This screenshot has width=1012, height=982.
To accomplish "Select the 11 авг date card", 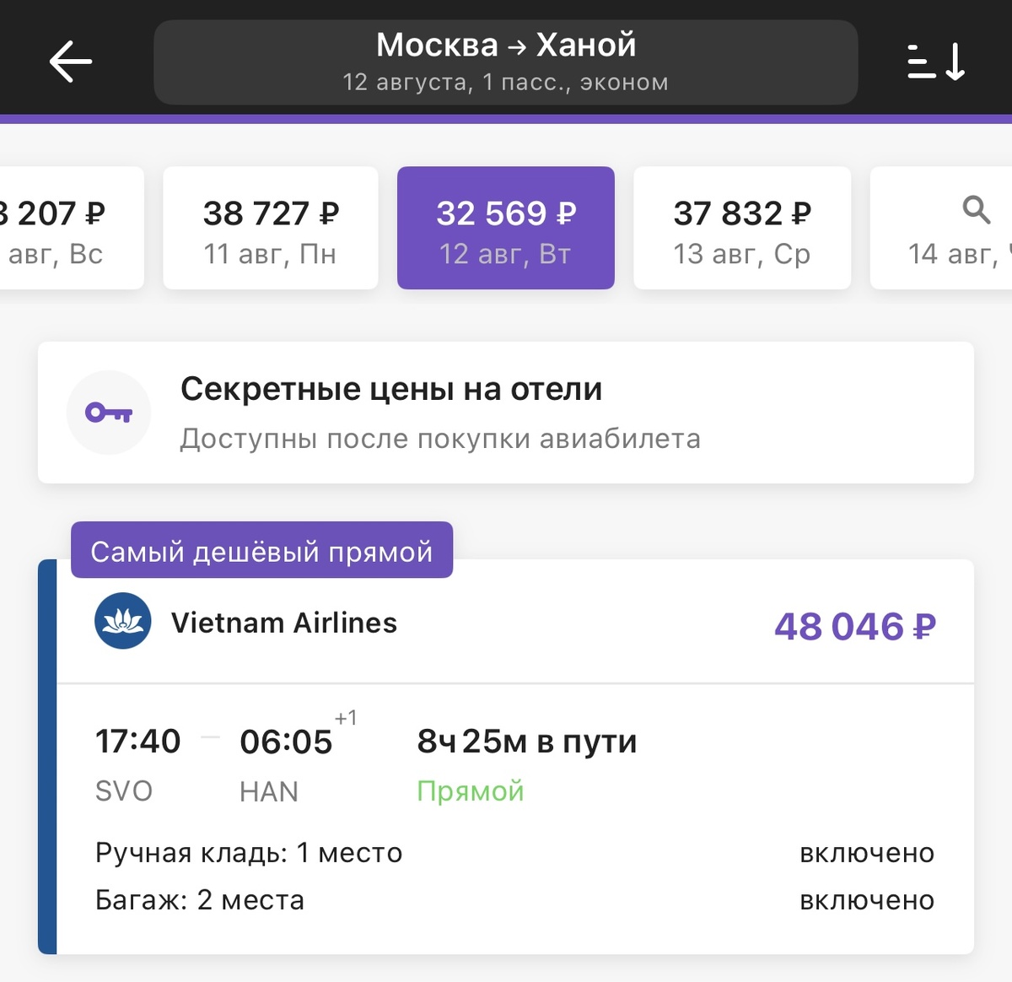I will [270, 228].
